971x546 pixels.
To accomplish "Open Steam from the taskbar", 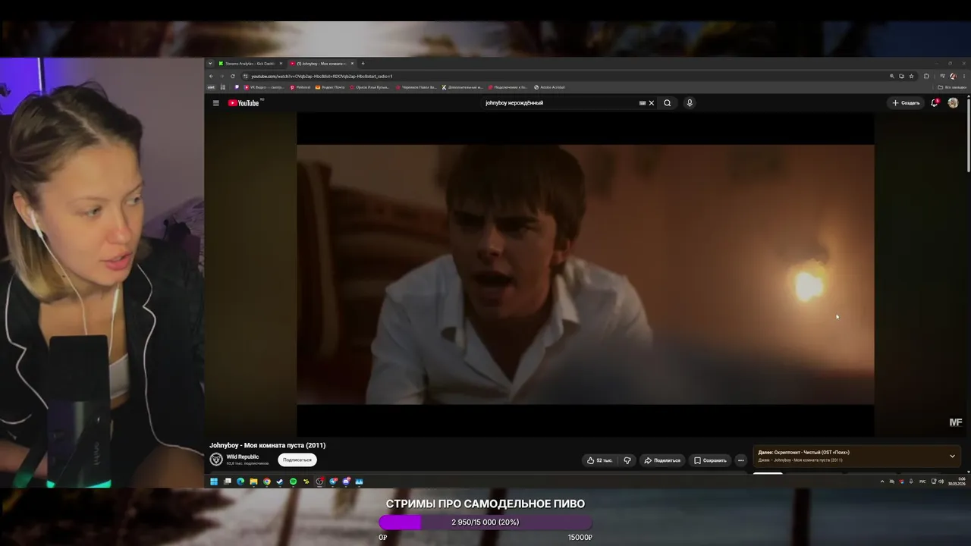I will [280, 482].
